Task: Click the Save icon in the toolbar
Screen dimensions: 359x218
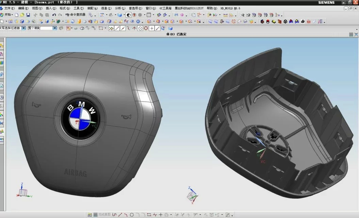Action: (x=28, y=15)
